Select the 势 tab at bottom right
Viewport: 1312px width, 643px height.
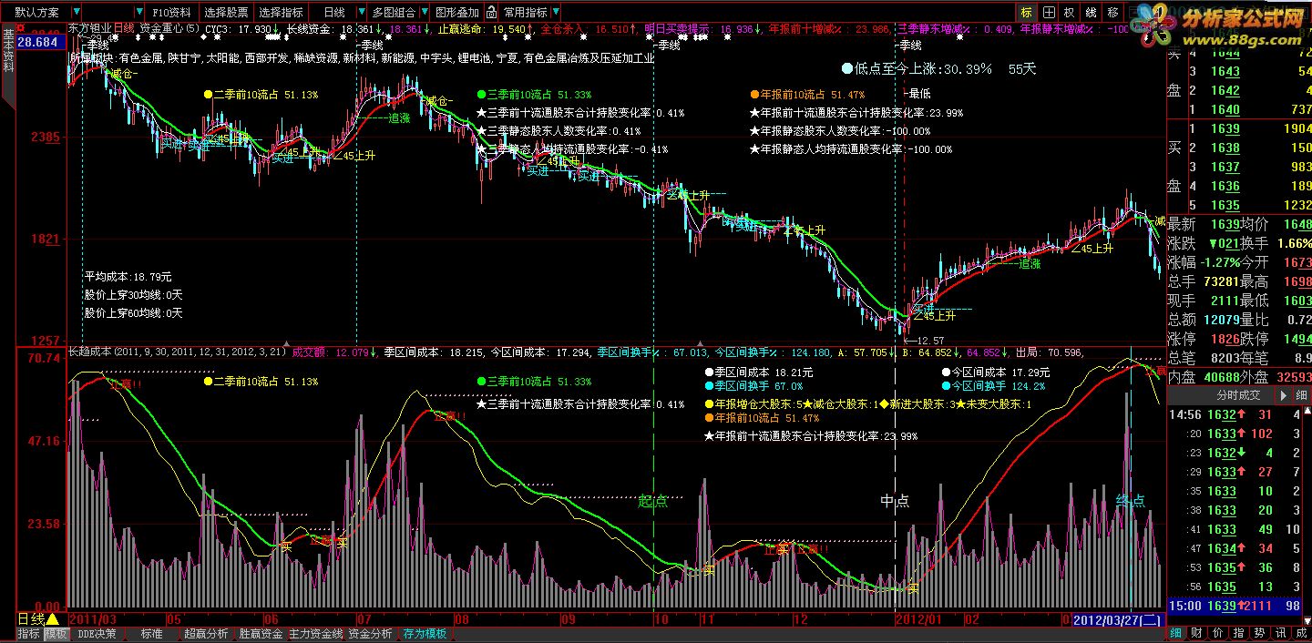(x=1260, y=633)
